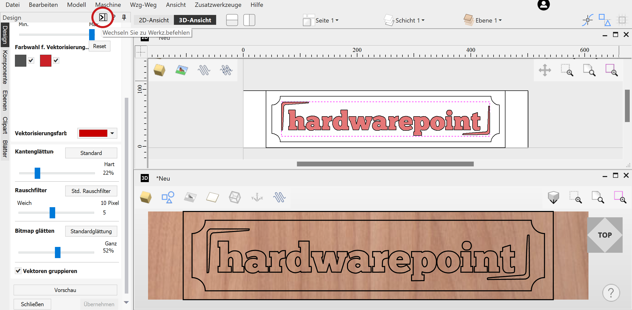The image size is (632, 310).
Task: Uncheck the red color checkbox
Action: point(56,61)
